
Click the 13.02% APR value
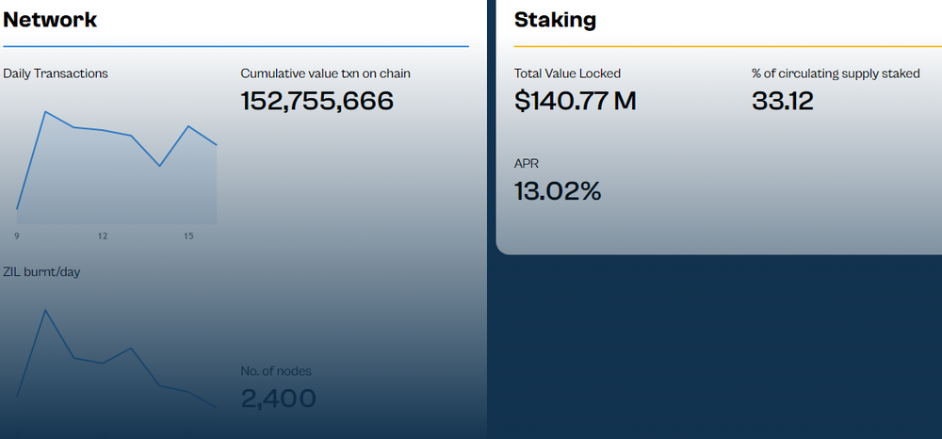[558, 191]
